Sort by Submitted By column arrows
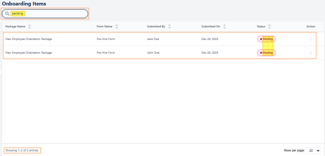Screen dimensions: 325x156 169,27
